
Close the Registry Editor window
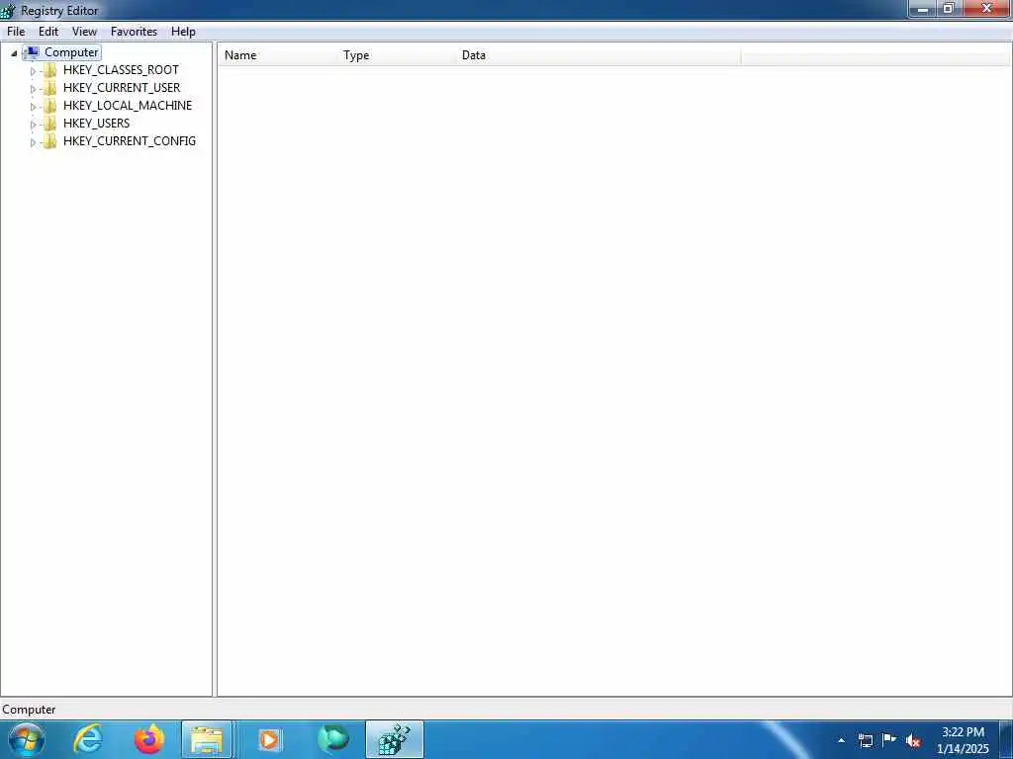[x=986, y=9]
